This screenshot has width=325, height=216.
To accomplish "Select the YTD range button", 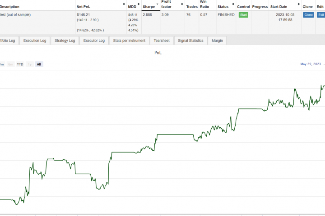I will (x=20, y=64).
